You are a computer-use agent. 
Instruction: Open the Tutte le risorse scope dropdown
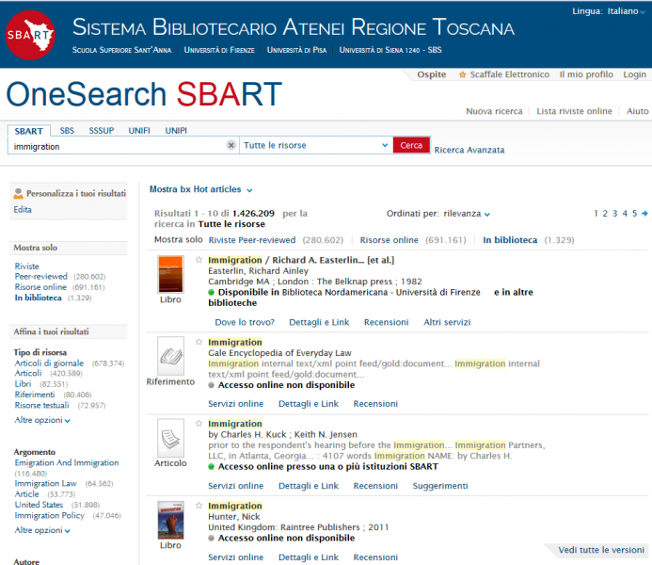tap(315, 146)
